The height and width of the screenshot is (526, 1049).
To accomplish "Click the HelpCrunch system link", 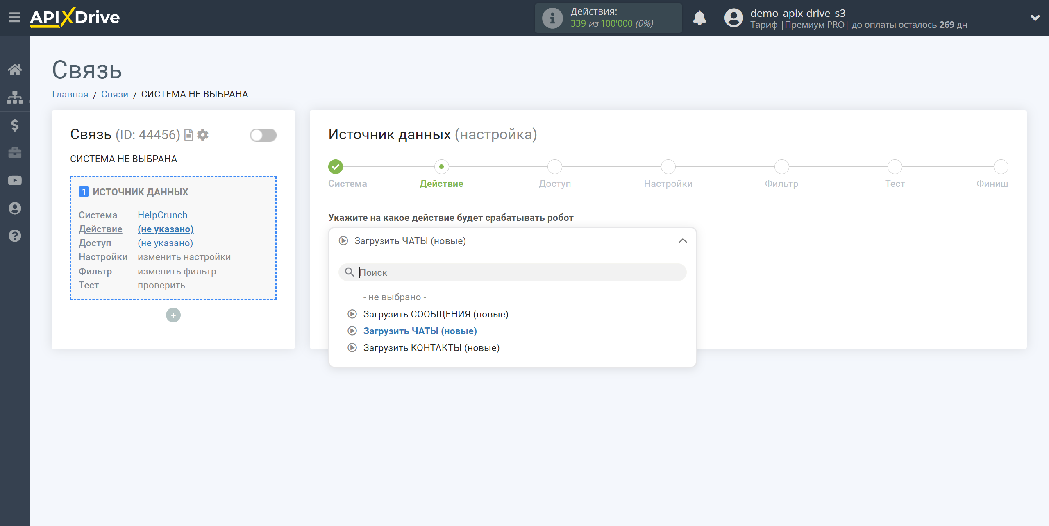I will (163, 215).
